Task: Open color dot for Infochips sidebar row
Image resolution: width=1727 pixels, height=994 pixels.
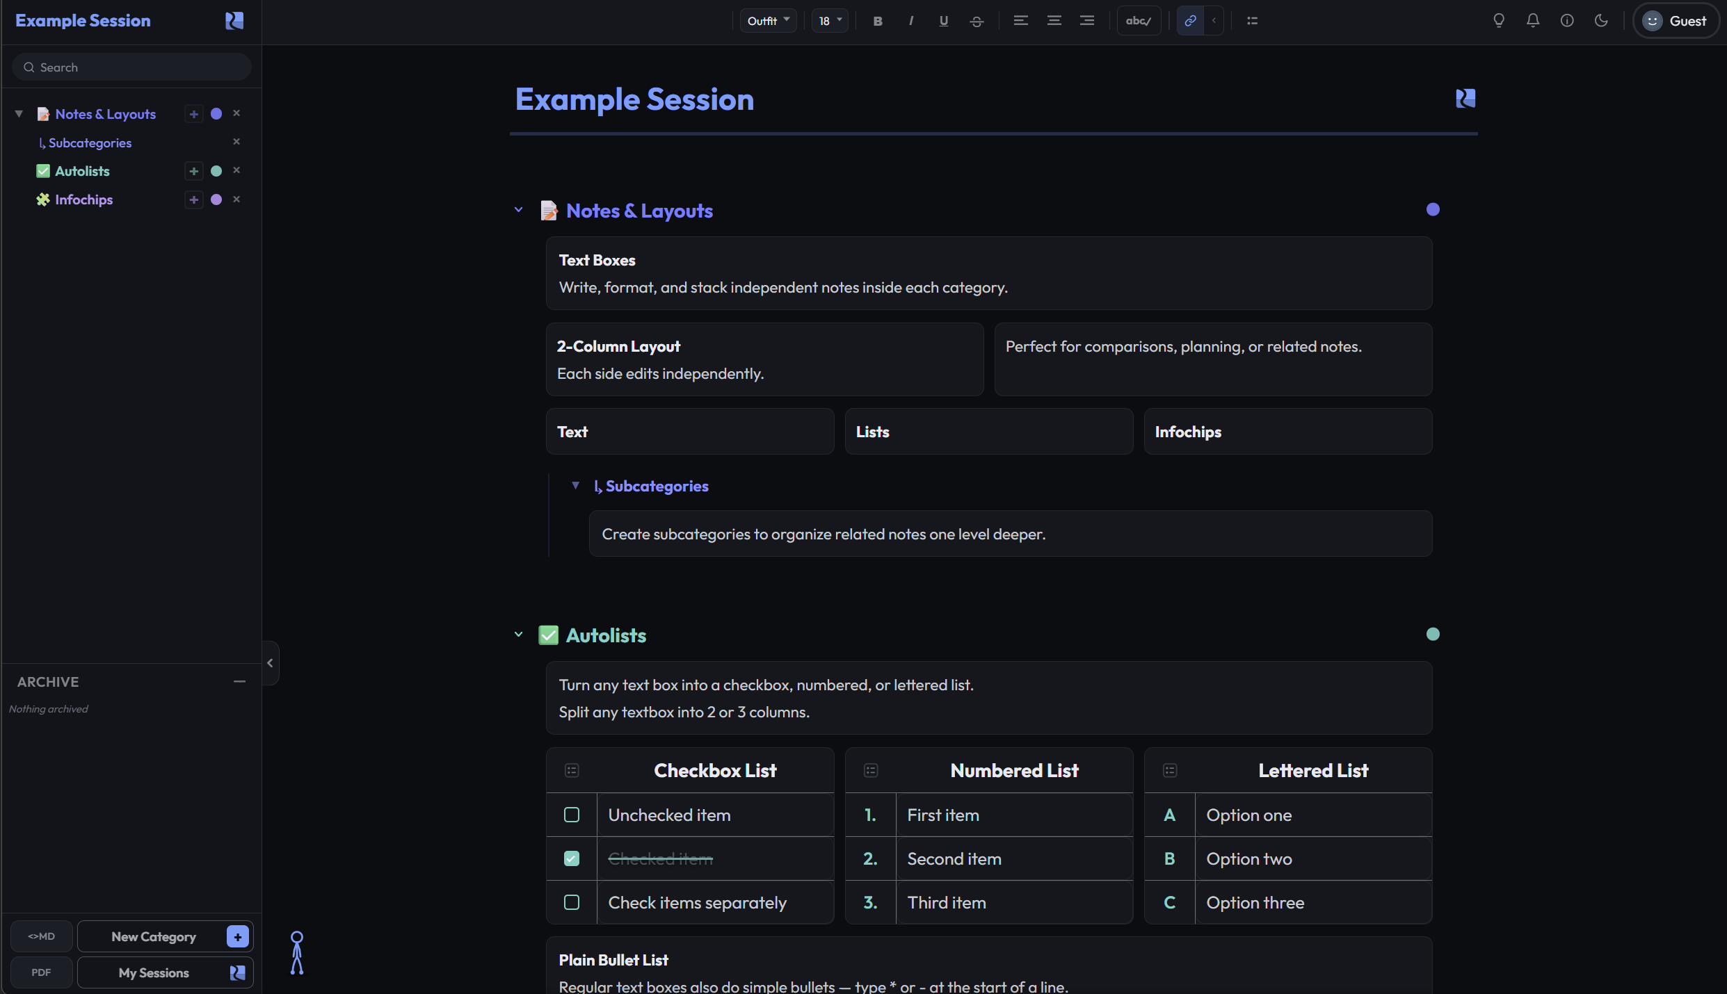Action: pyautogui.click(x=216, y=199)
